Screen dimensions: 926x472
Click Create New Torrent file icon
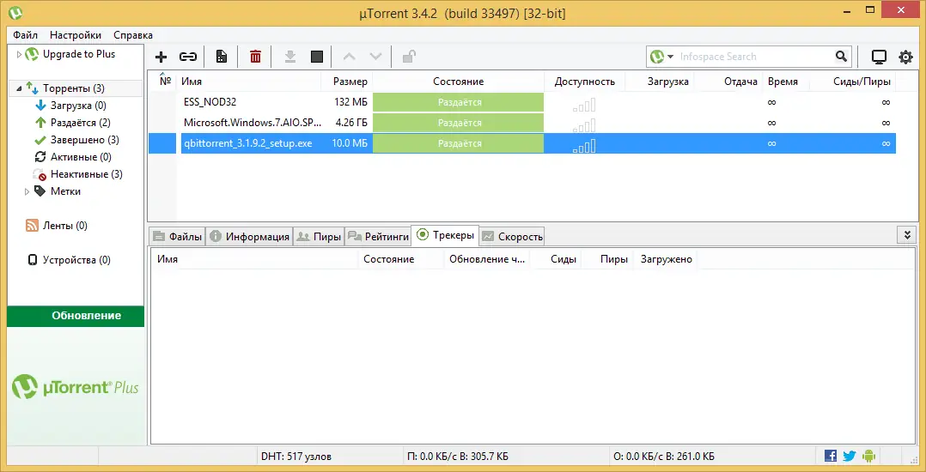(x=222, y=57)
